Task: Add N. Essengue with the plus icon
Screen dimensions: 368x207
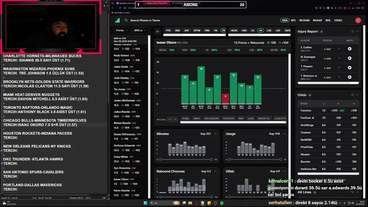Action: [x=350, y=58]
